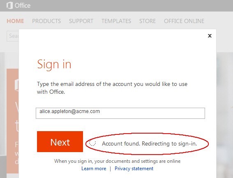Image resolution: width=233 pixels, height=178 pixels.
Task: Click the Sign in dialog heading
Action: [54, 65]
